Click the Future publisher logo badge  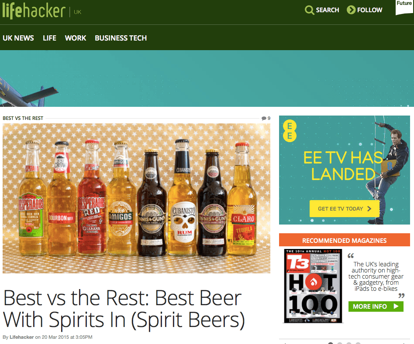coord(404,7)
